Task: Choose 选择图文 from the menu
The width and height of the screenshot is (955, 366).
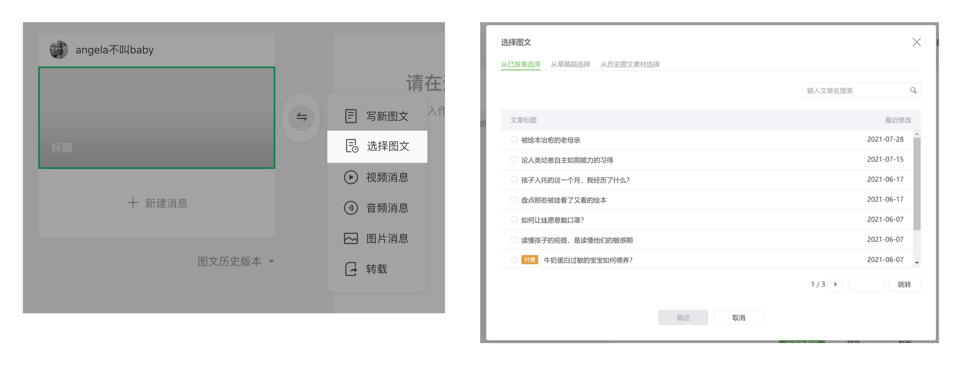Action: [377, 146]
